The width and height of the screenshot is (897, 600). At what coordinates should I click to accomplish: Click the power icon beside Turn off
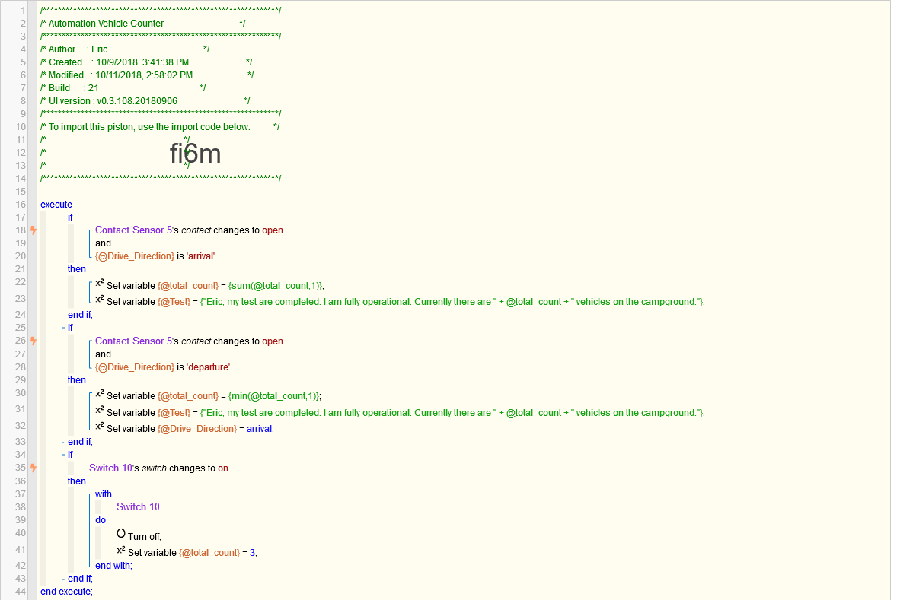(121, 534)
